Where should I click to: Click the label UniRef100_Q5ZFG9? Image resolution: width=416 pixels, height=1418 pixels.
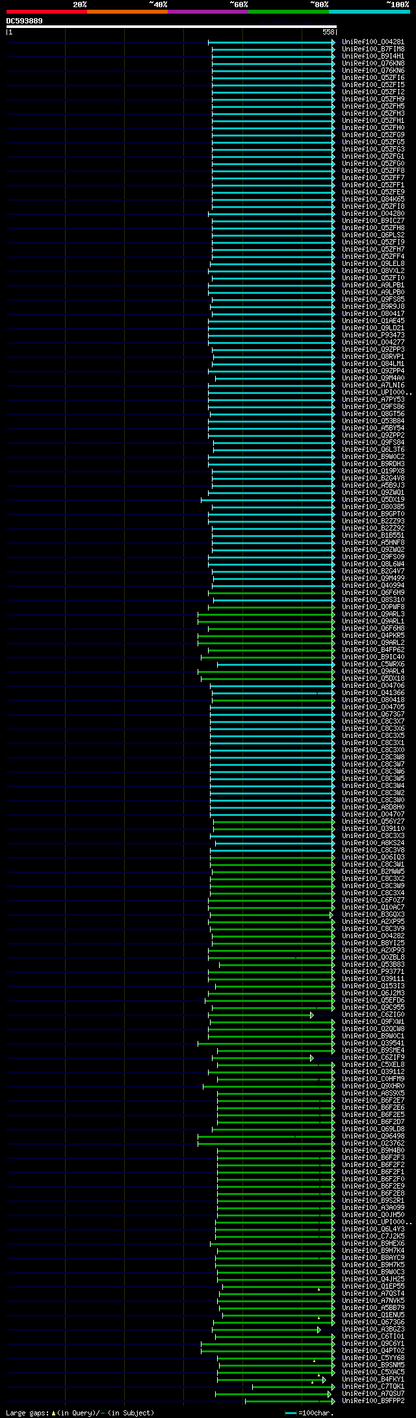point(373,135)
